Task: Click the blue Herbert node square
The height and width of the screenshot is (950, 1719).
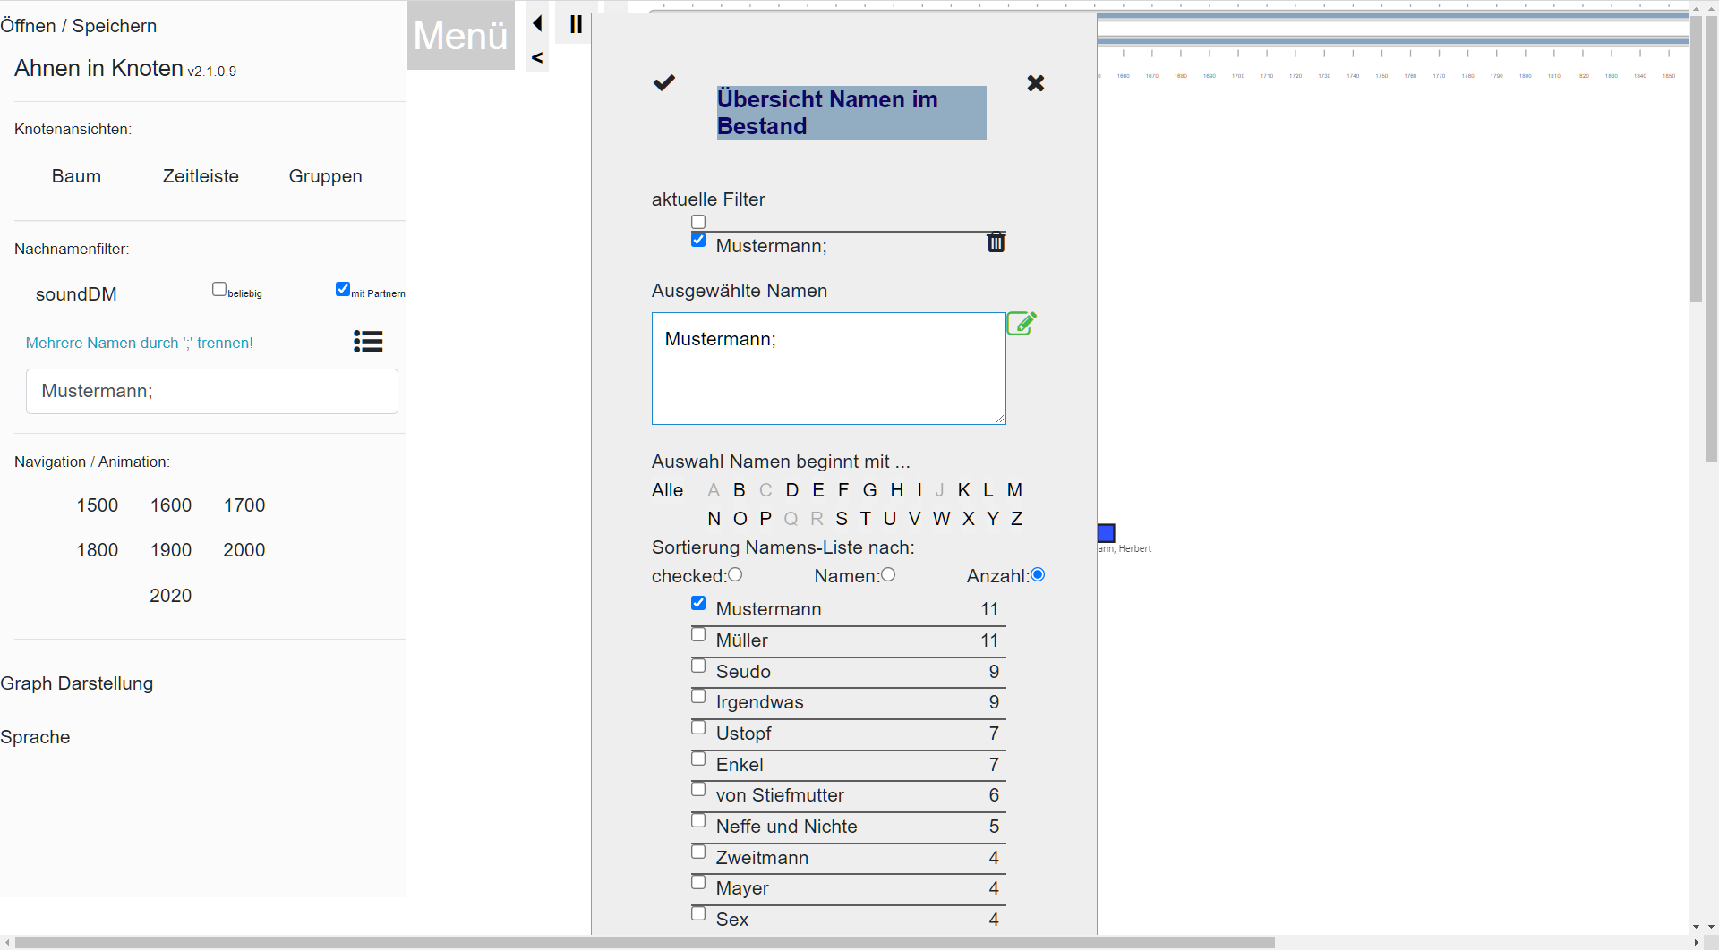Action: [1107, 533]
